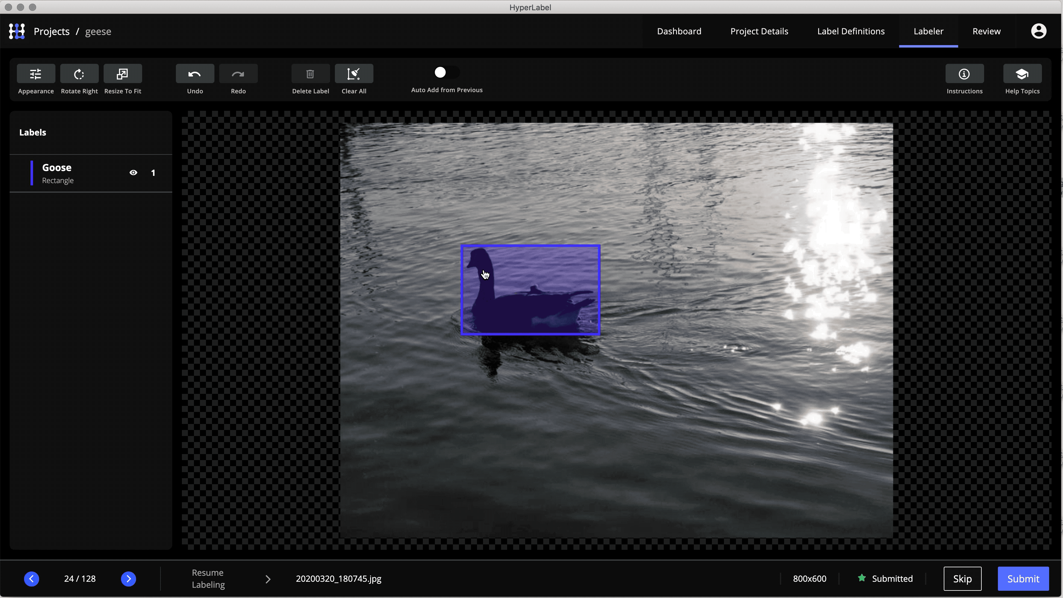Click the Labels panel heading
This screenshot has height=598, width=1063.
pos(33,132)
